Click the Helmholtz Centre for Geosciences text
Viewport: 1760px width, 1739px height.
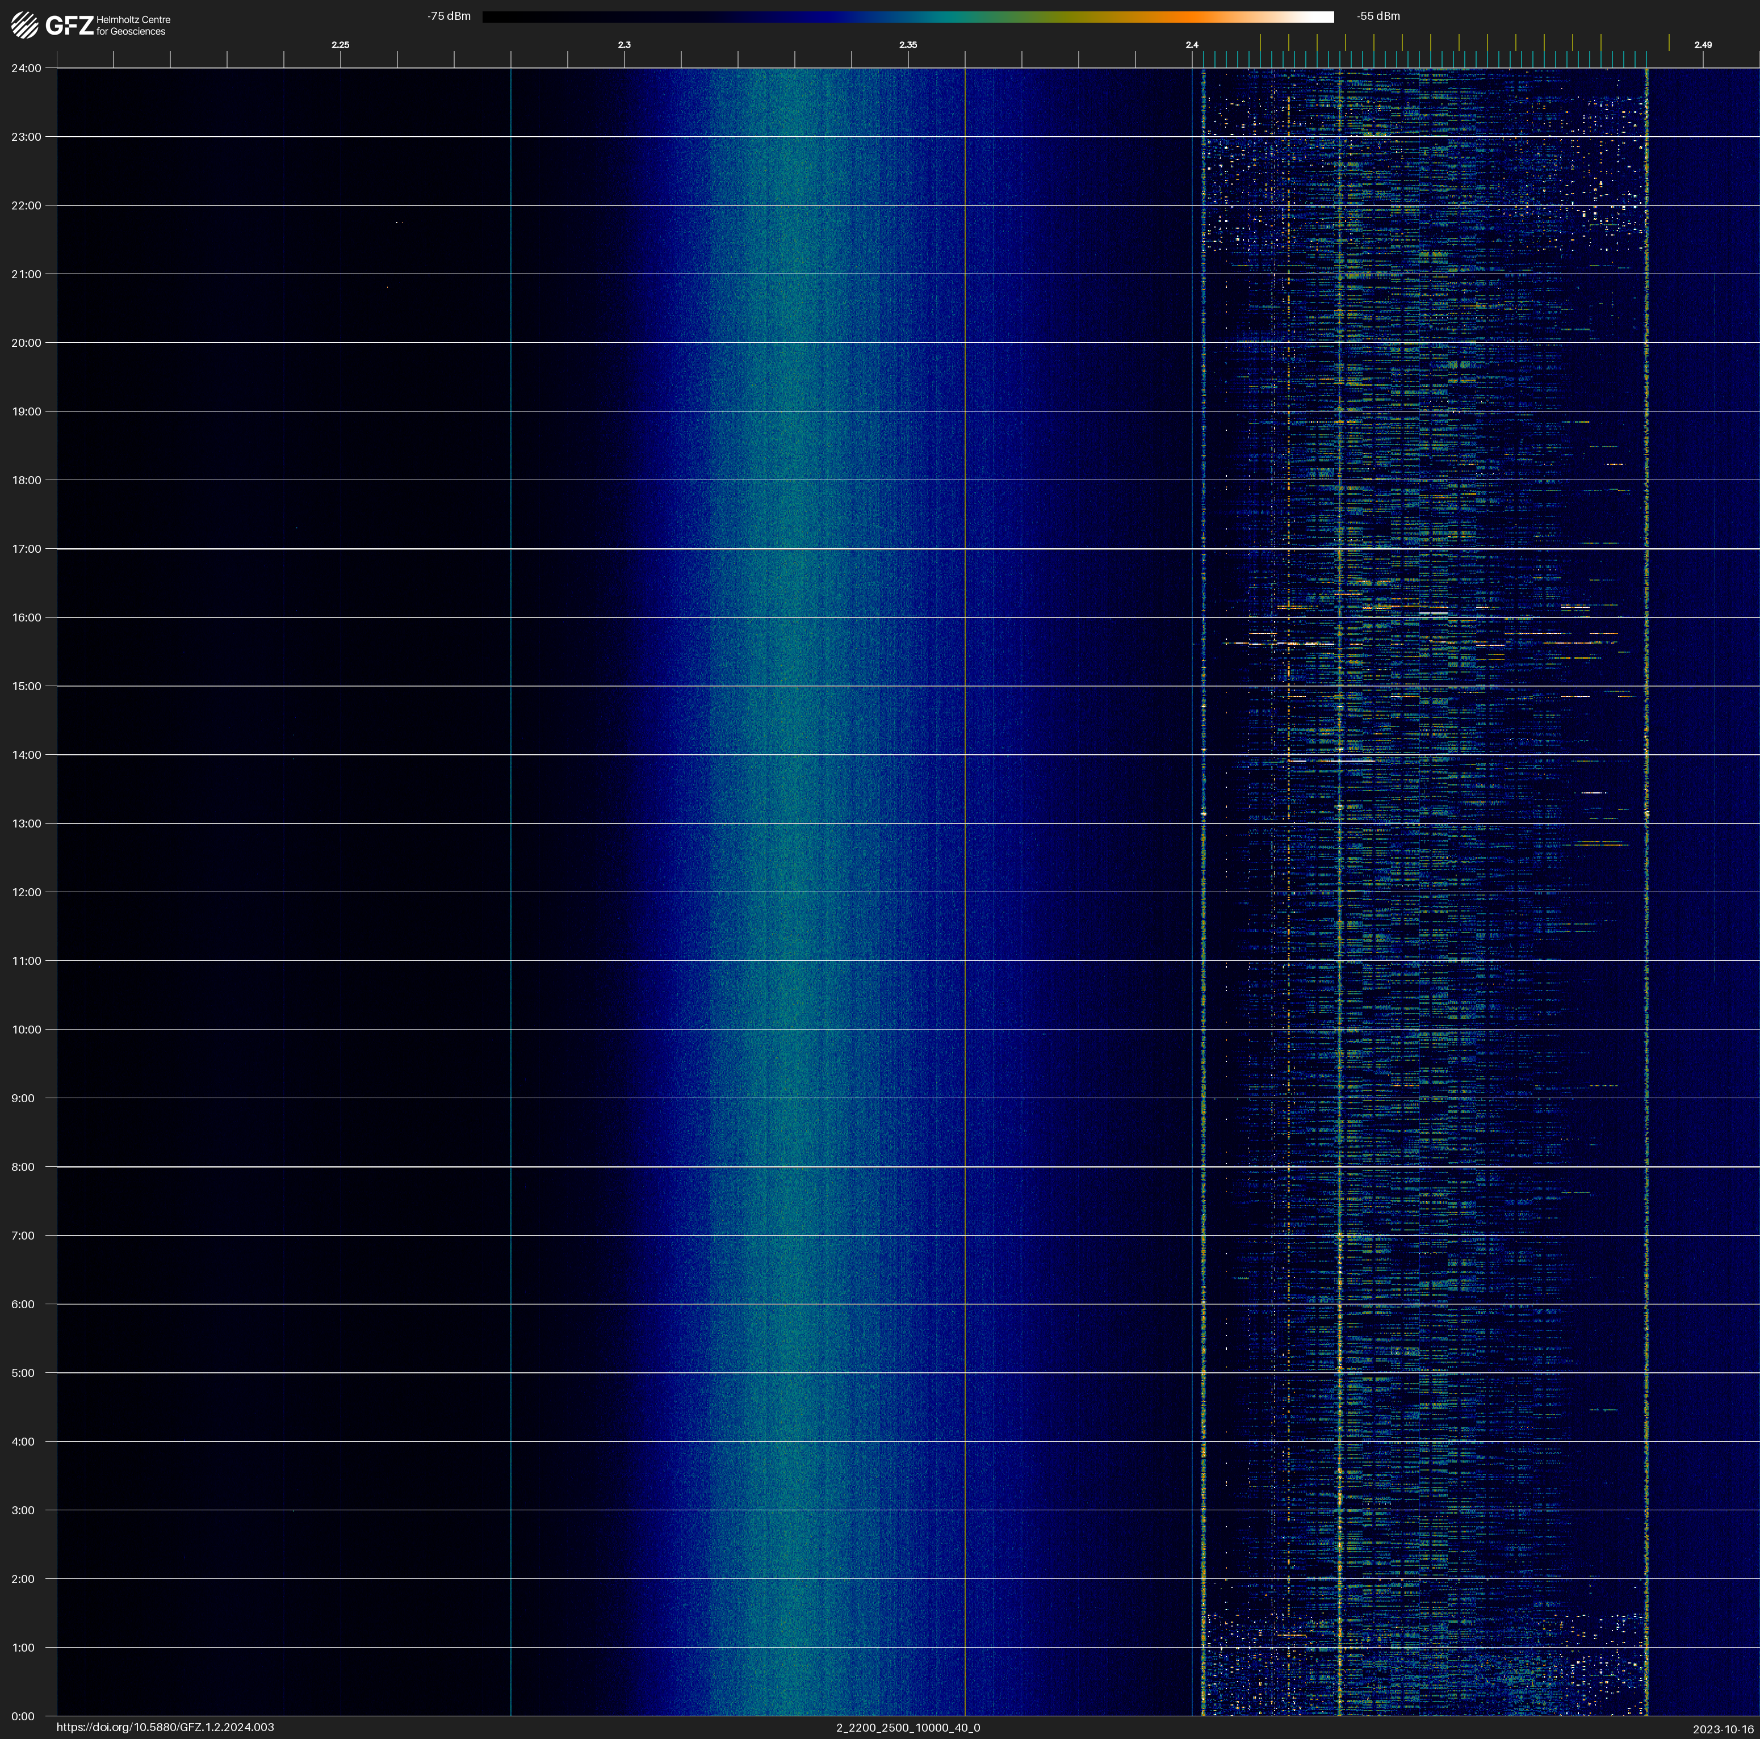click(x=133, y=26)
